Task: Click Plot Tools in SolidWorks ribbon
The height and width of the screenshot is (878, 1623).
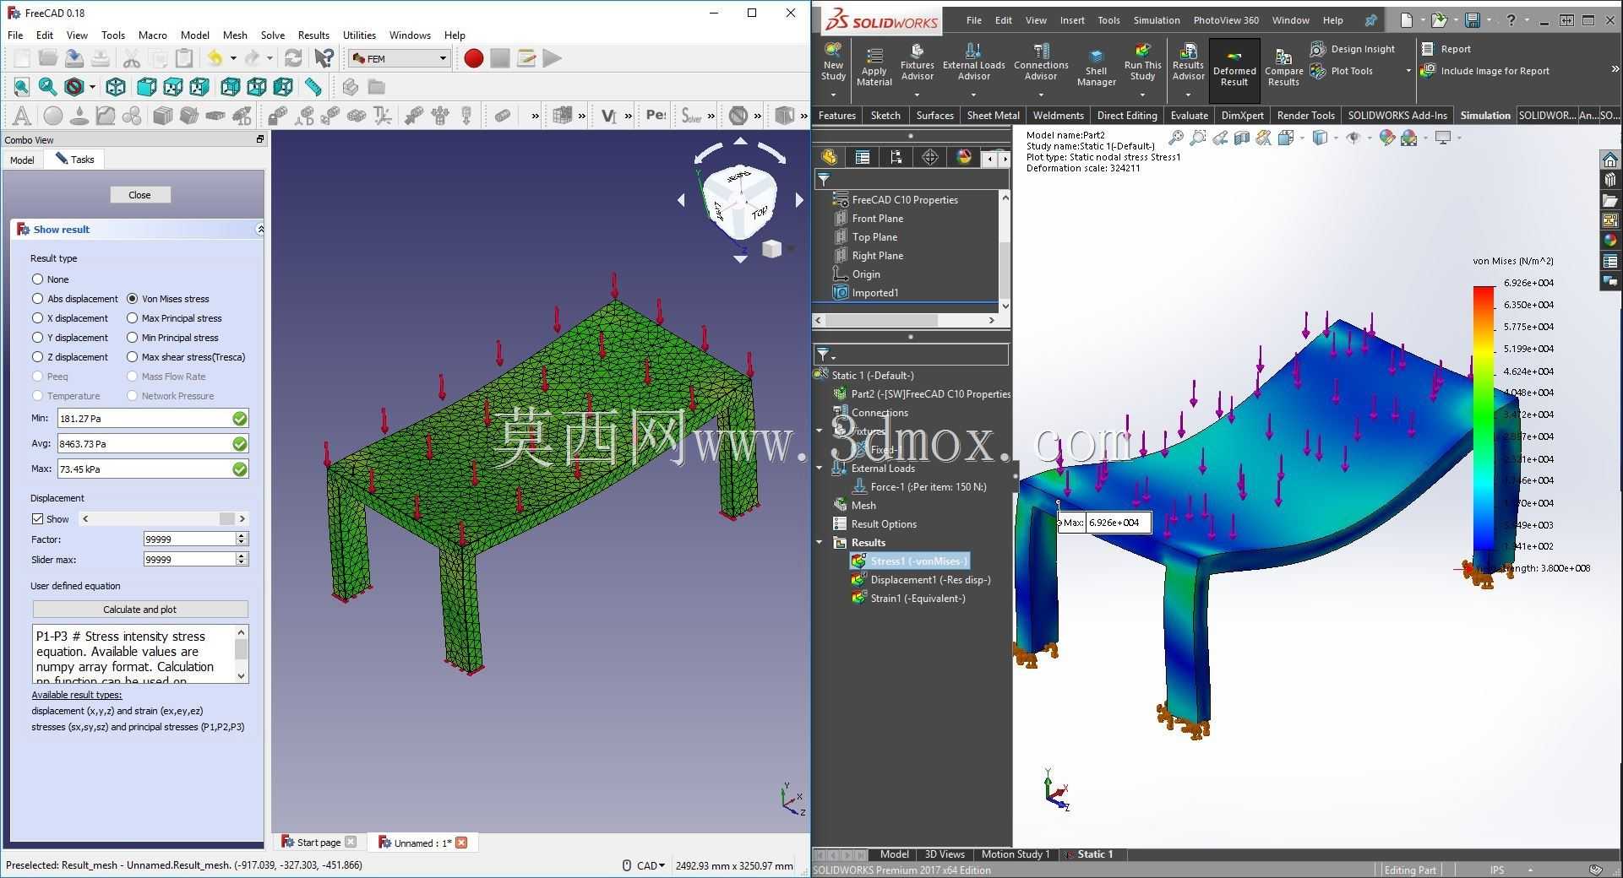Action: click(1343, 71)
